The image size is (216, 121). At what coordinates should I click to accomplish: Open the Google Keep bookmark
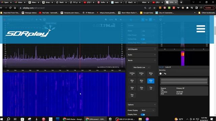tap(146, 13)
